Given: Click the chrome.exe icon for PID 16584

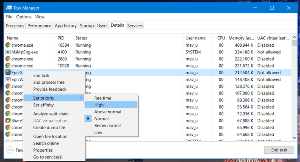Looking at the screenshot, I should [x=8, y=45].
